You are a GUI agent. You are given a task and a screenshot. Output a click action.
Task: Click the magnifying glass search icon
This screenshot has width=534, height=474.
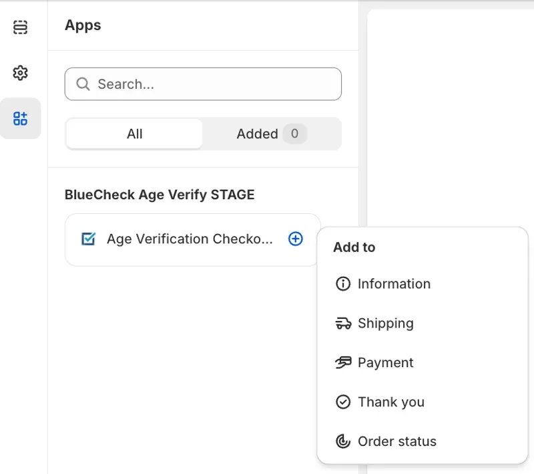tap(83, 84)
